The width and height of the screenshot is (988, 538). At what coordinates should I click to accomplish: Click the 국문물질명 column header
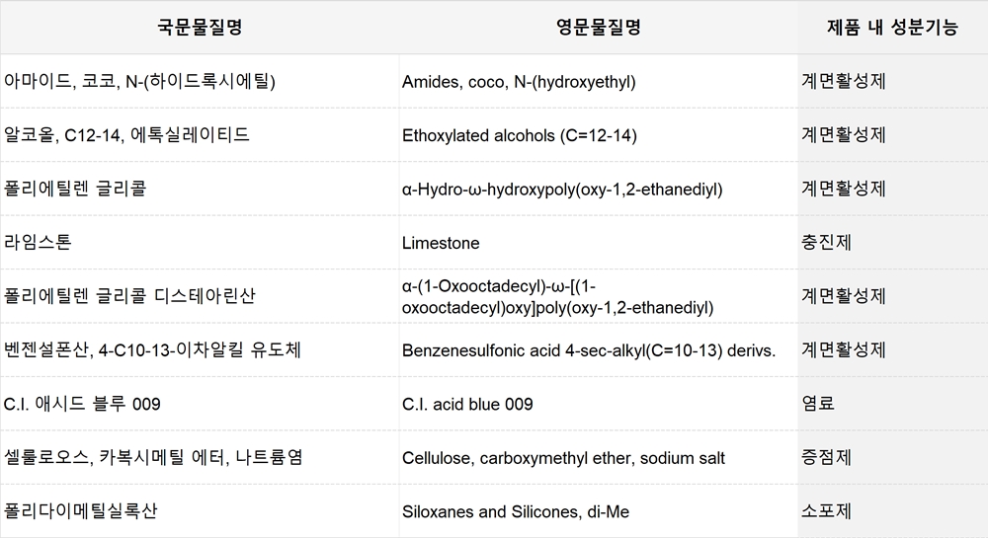[200, 27]
